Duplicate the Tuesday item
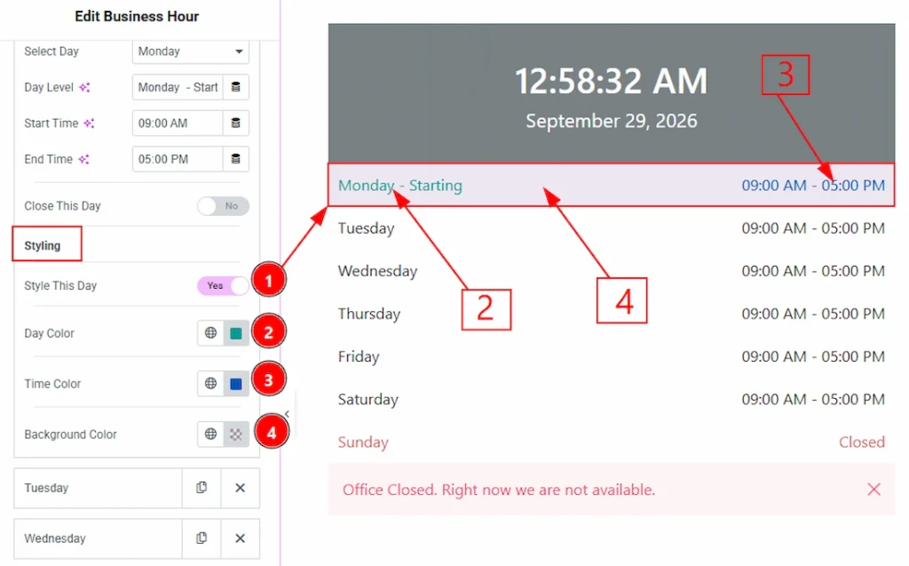This screenshot has width=909, height=566. pyautogui.click(x=202, y=488)
